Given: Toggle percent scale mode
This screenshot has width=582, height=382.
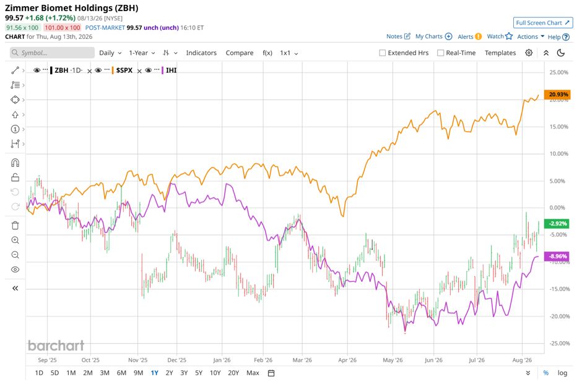Looking at the screenshot, I should (x=545, y=373).
